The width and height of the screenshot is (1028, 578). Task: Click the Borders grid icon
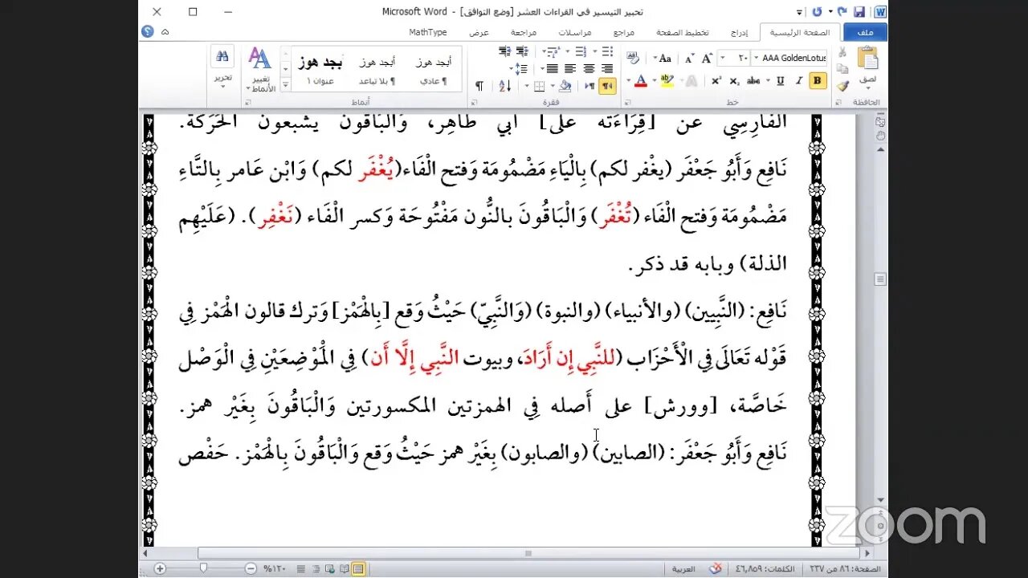point(540,86)
